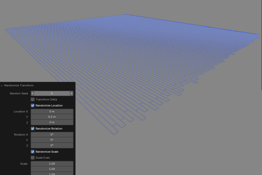Click the Location Y field showing 0.2 m

[x=52, y=117]
